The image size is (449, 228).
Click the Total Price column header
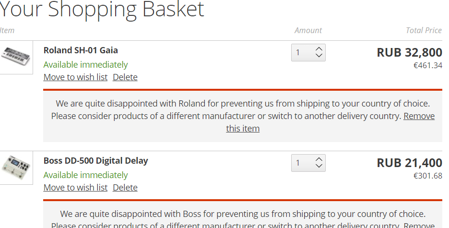tap(424, 30)
